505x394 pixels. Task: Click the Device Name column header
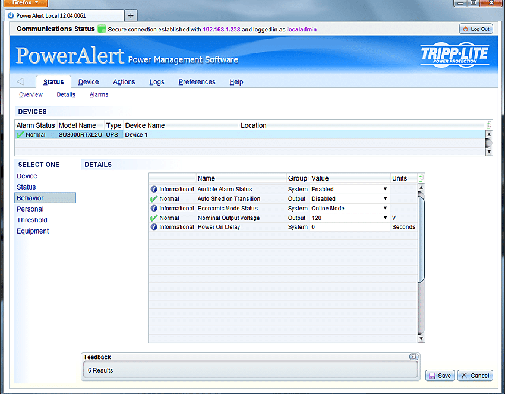(x=181, y=125)
